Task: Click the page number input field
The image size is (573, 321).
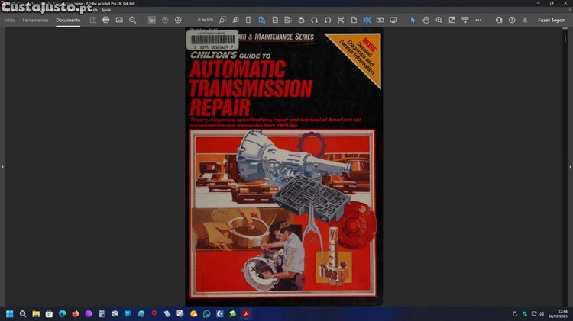Action: coord(206,20)
